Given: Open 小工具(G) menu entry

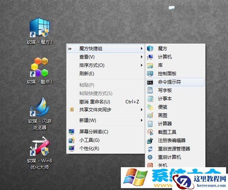Looking at the screenshot, I should coord(106,140).
